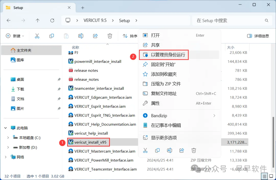
Task: Click the Rename icon at the context menu bottom
Action: point(169,150)
